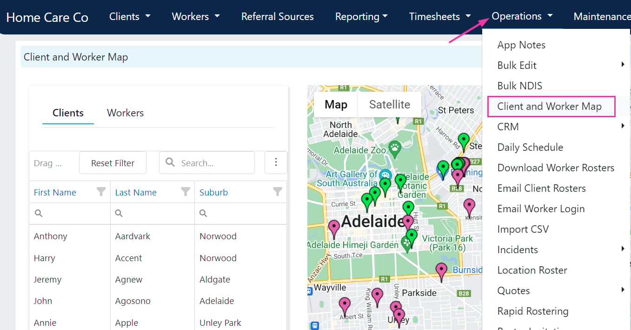631x330 pixels.
Task: Switch to the Workers tab
Action: 125,113
